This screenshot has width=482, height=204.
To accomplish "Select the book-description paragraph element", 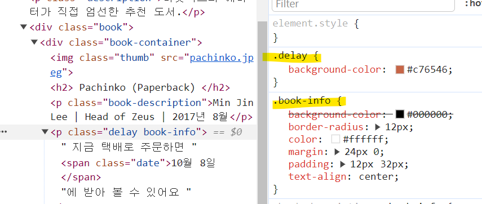I will pos(152,110).
